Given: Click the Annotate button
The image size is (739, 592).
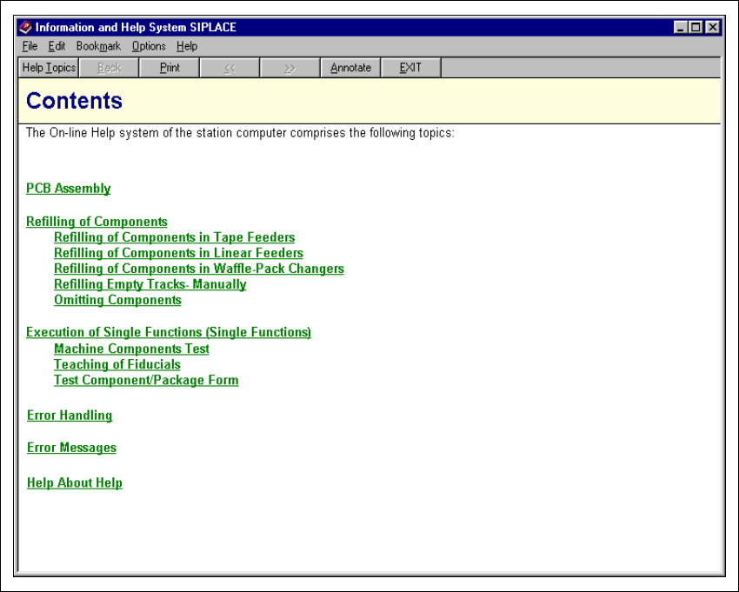Looking at the screenshot, I should (x=350, y=68).
